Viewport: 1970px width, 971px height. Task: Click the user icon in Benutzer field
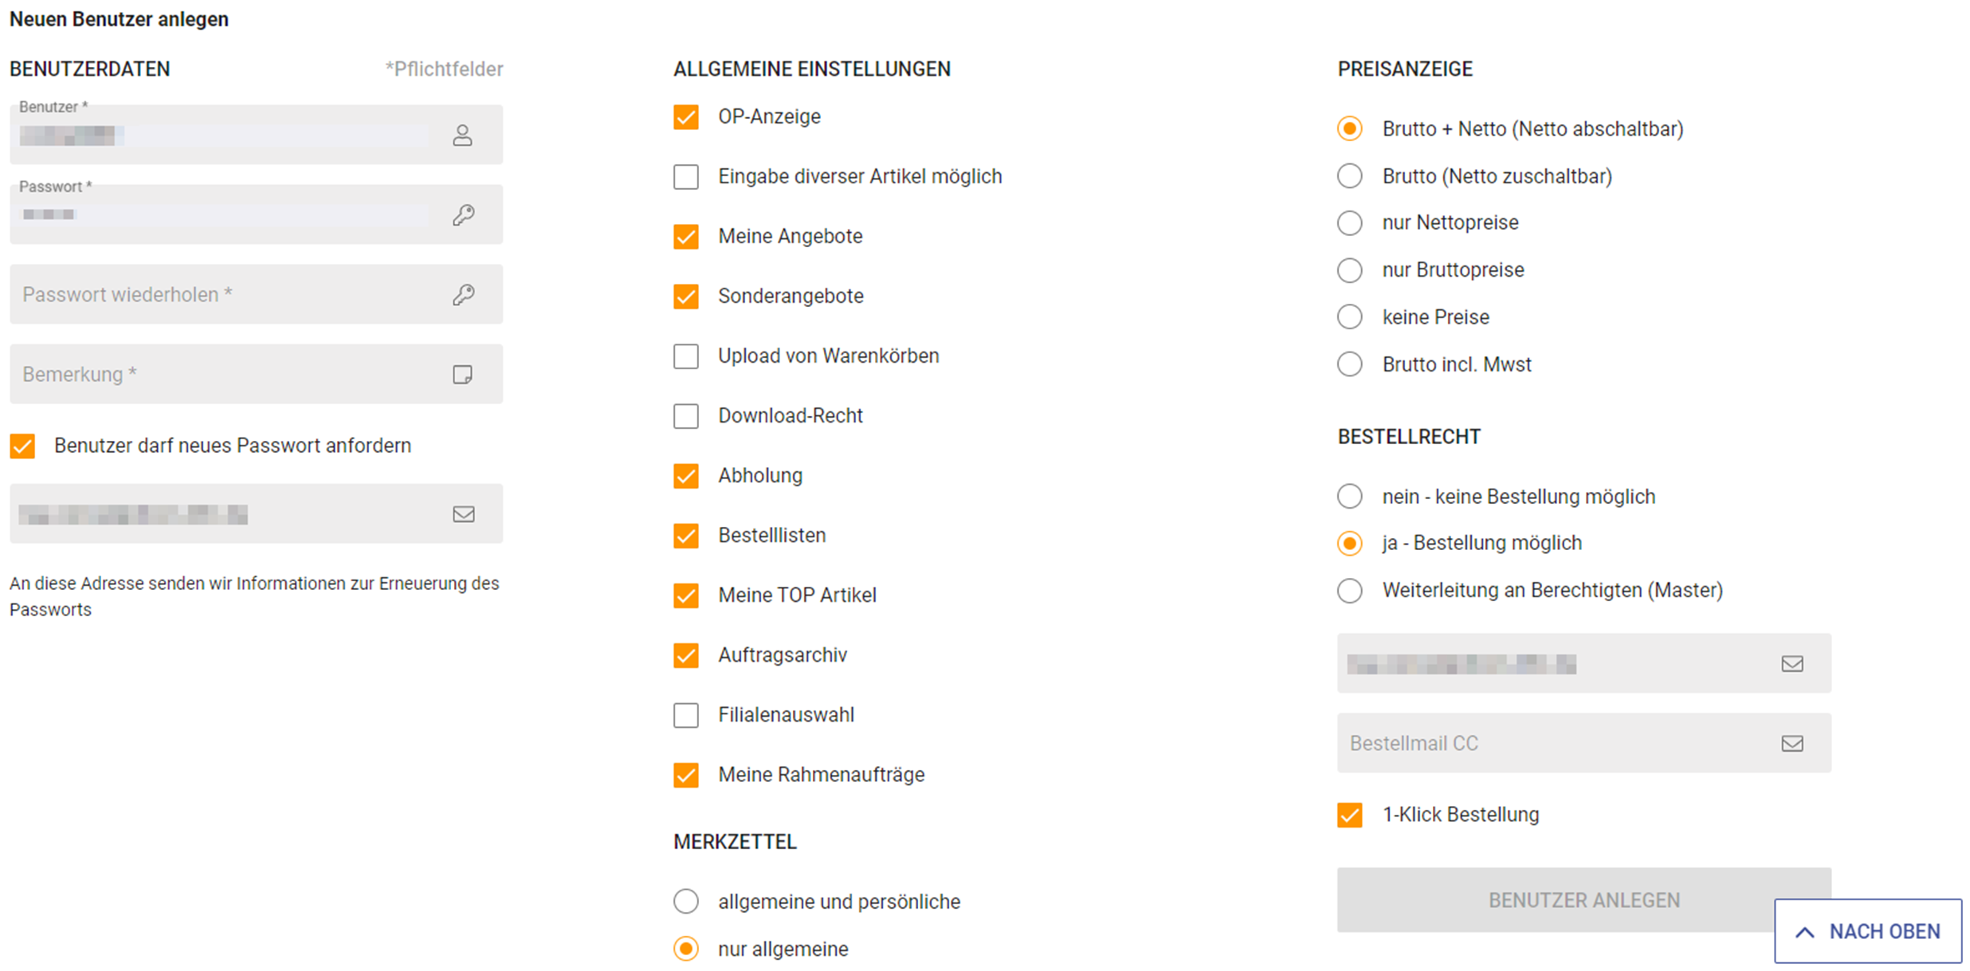point(462,136)
